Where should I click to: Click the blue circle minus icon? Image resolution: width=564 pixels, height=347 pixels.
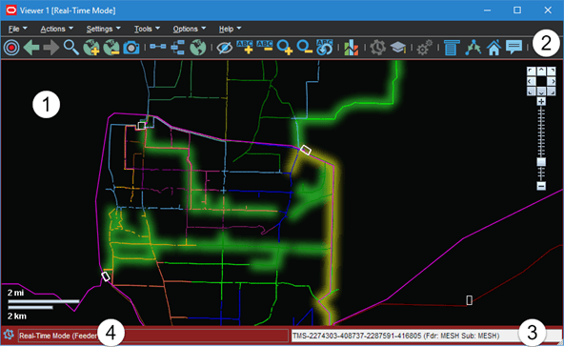tap(304, 48)
